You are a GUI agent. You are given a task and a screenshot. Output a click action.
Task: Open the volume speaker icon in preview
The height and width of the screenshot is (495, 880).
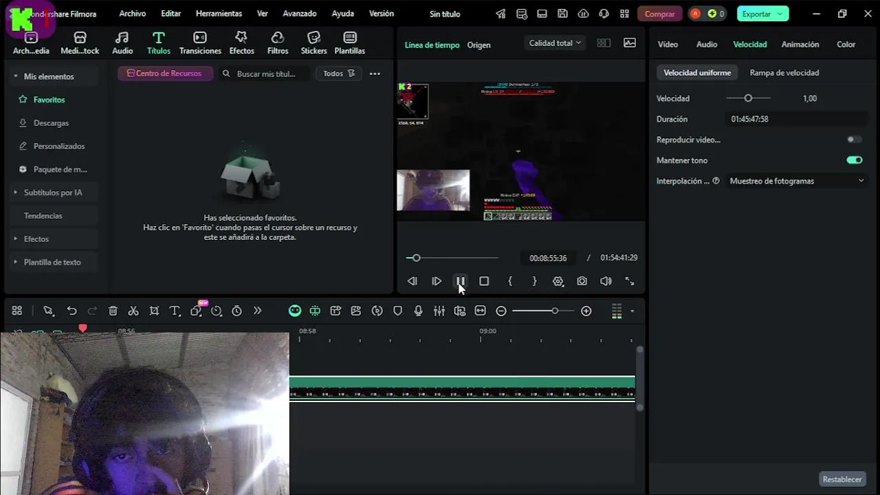click(x=606, y=281)
